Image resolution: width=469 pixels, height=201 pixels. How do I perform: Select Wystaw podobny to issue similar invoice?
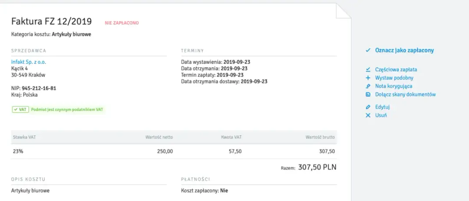tap(394, 78)
